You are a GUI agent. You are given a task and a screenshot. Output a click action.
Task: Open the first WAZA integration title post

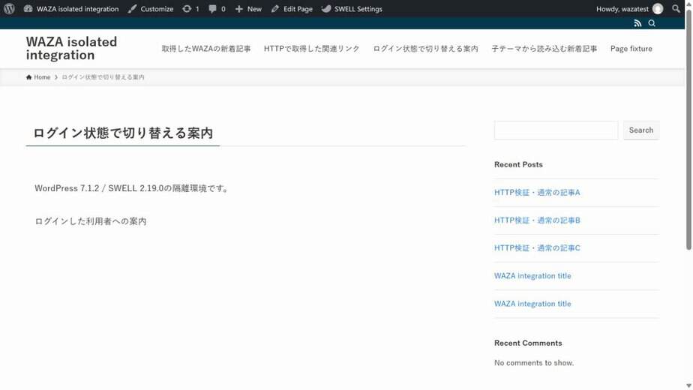coord(532,276)
